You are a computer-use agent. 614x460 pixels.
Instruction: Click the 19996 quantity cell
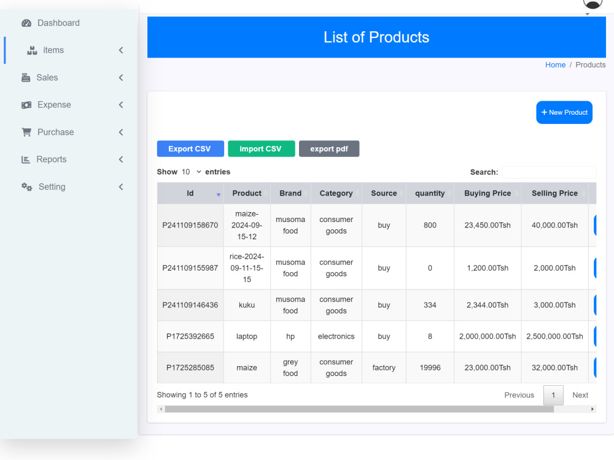pyautogui.click(x=430, y=367)
